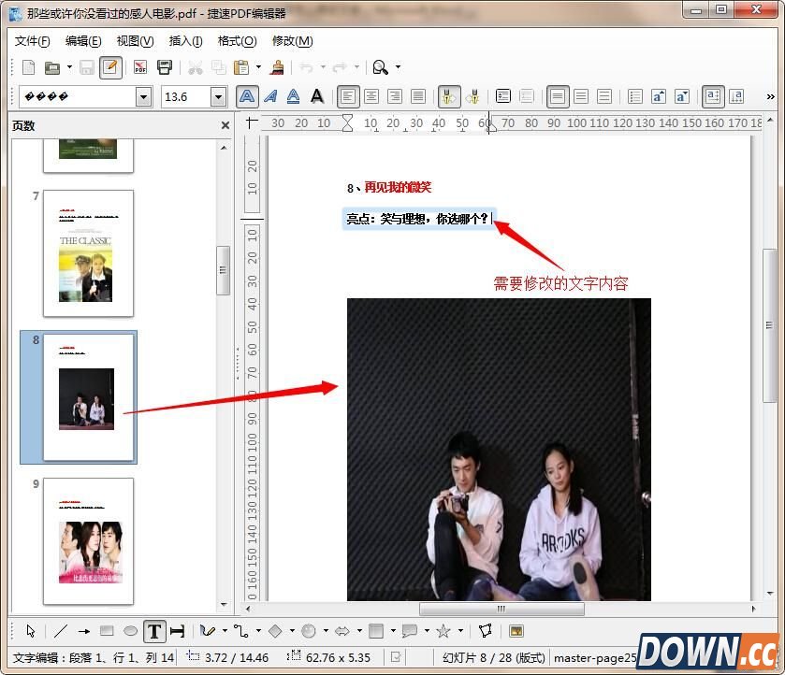Select the Line drawing tool

(60, 631)
